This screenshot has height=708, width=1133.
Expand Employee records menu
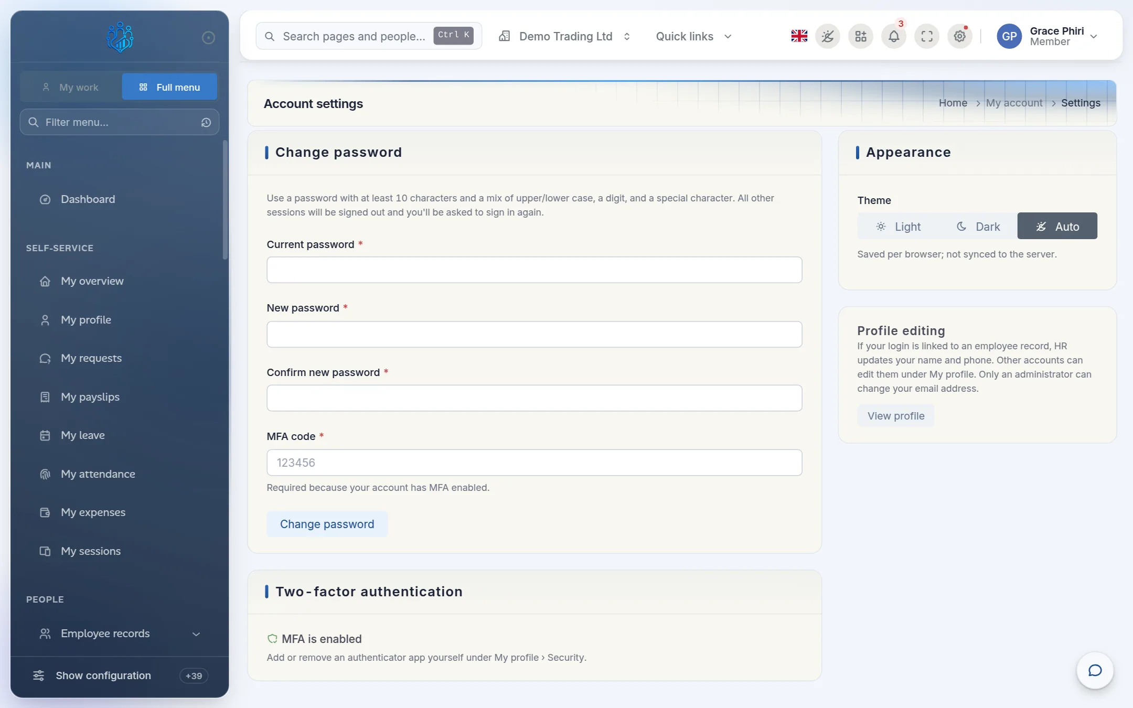point(120,634)
